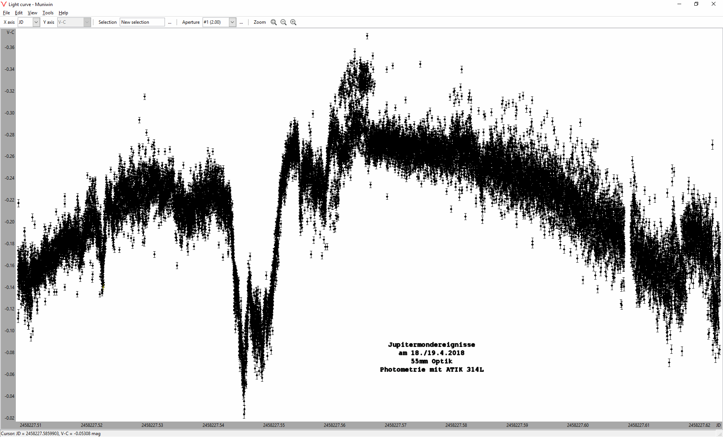Open the Help menu
Image resolution: width=723 pixels, height=437 pixels.
pos(63,13)
